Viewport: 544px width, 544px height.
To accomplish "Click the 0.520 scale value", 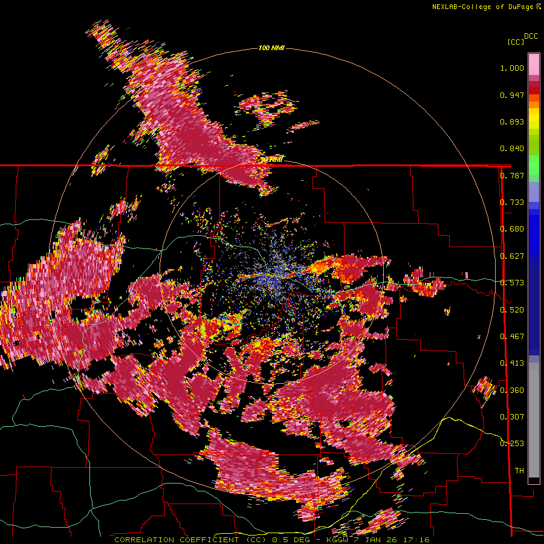I will tap(512, 310).
